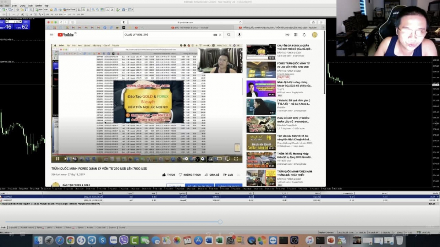
Task: Open the Tools menu in MetaTrader
Action: [30, 6]
